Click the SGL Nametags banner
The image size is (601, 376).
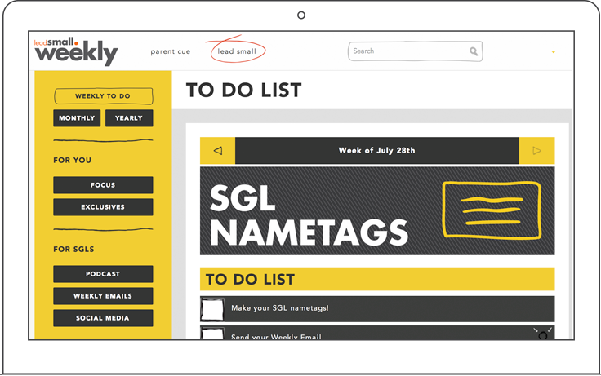point(377,211)
